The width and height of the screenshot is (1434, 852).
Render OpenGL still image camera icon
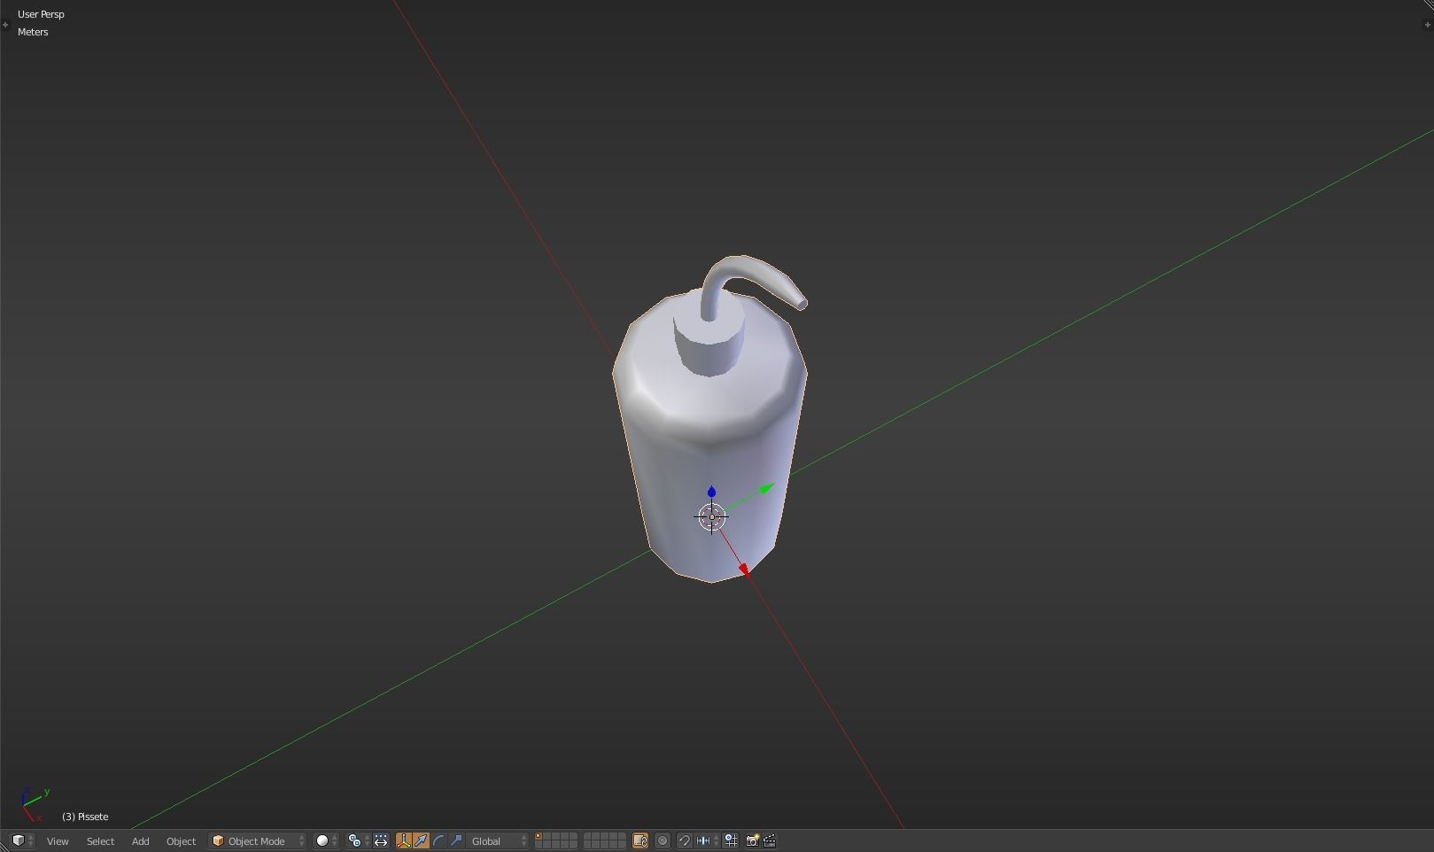click(752, 840)
